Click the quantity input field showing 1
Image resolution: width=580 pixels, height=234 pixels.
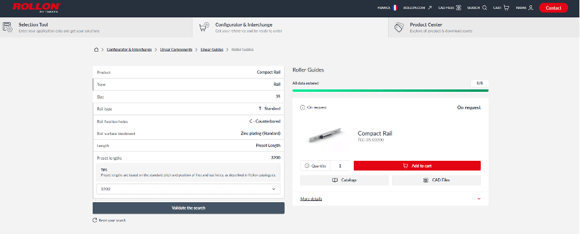click(340, 166)
